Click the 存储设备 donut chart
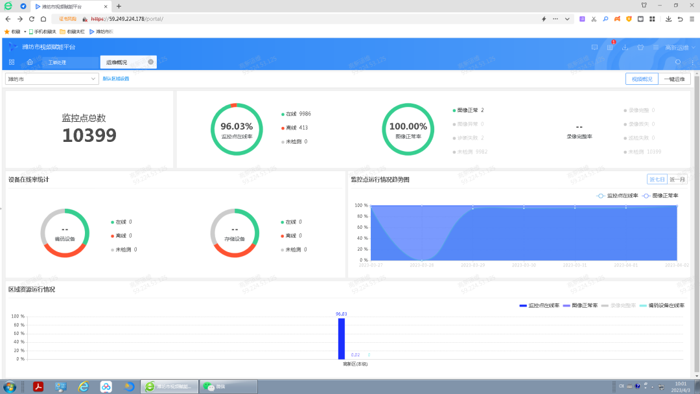This screenshot has height=394, width=700. [235, 233]
